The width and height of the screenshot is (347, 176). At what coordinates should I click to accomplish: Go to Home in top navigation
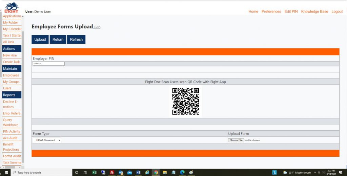[x=253, y=12]
